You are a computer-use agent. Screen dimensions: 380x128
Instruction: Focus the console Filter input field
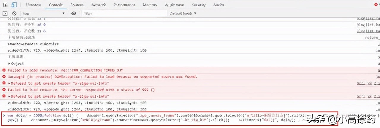point(125,14)
